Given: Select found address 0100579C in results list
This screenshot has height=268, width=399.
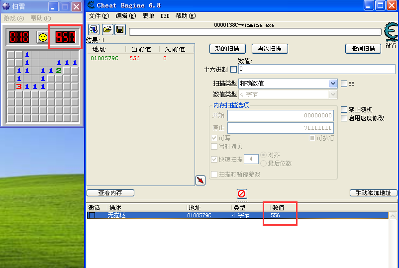Looking at the screenshot, I should (104, 58).
